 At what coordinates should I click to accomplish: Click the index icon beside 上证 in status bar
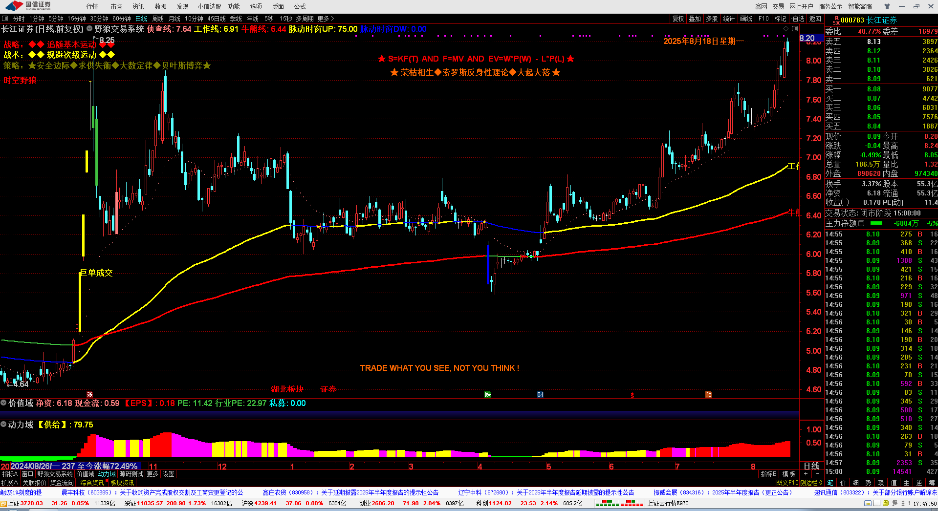tap(3, 503)
